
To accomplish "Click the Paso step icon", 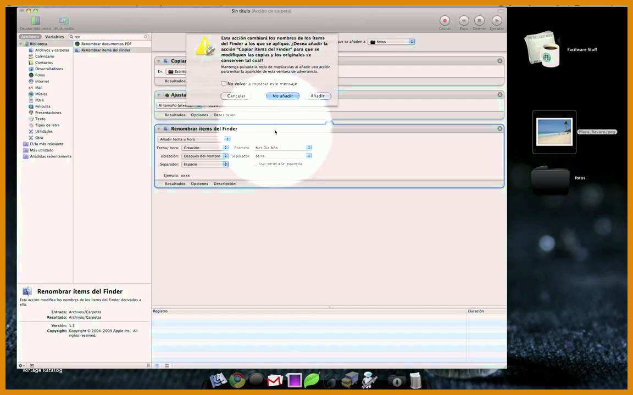I will click(x=464, y=20).
